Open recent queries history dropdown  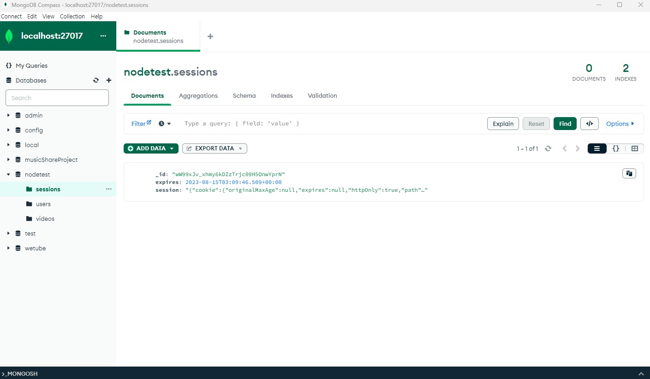click(x=165, y=124)
